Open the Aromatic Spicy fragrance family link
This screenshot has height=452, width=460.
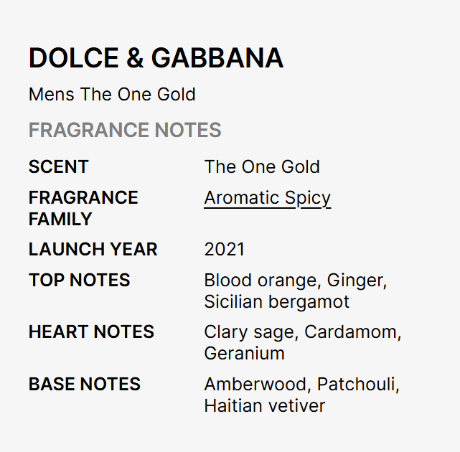[267, 197]
